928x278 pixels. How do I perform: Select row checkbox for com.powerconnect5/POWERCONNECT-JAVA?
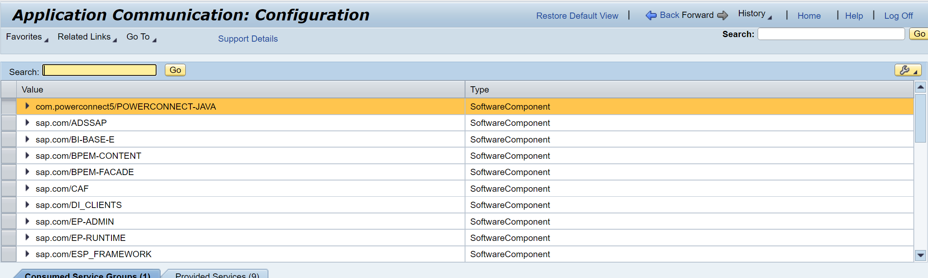9,107
